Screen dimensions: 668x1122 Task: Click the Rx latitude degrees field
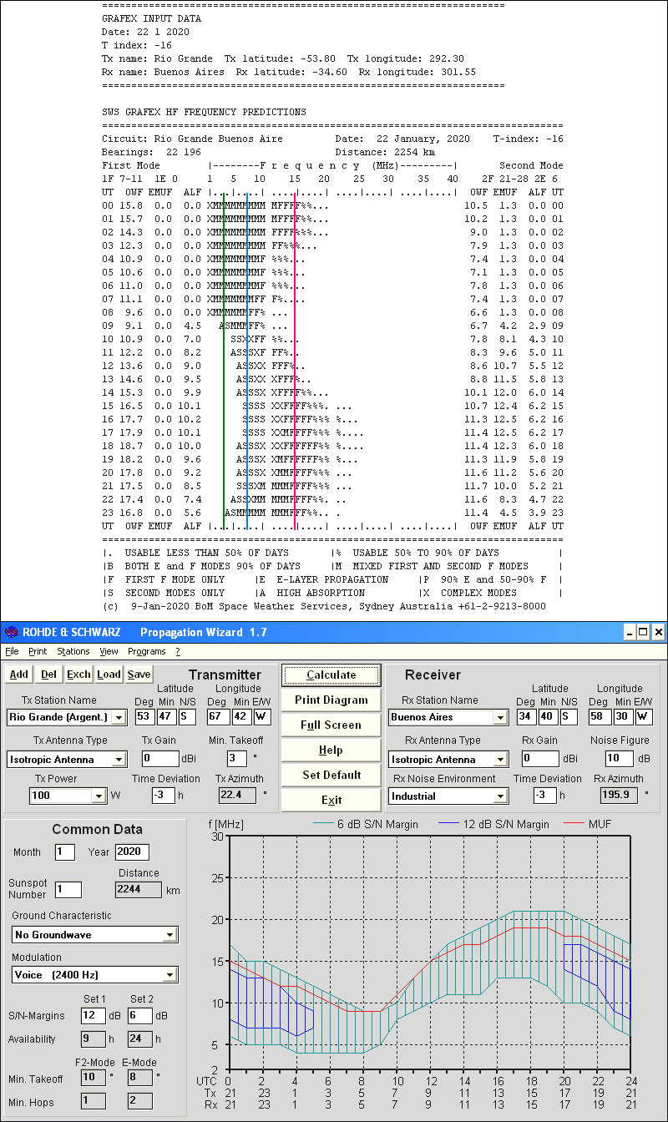(527, 717)
